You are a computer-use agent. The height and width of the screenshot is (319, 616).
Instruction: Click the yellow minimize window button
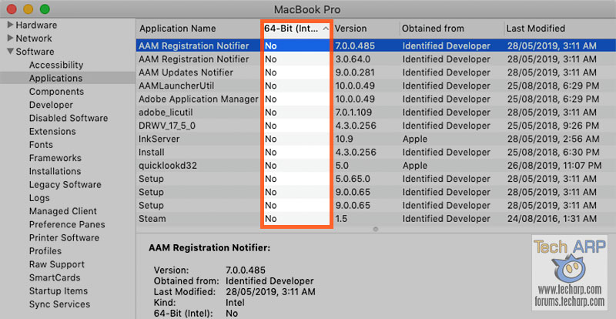pos(28,8)
